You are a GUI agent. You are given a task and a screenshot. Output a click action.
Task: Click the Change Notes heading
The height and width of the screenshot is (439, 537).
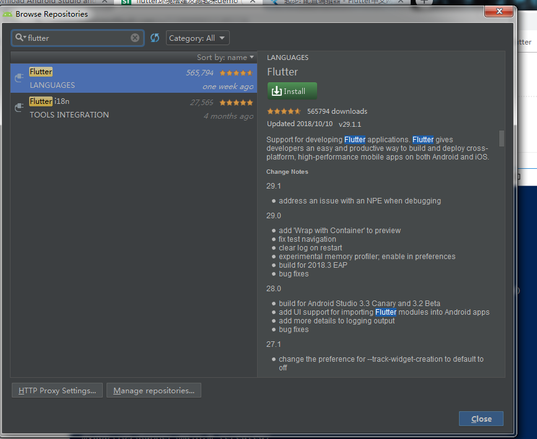287,172
